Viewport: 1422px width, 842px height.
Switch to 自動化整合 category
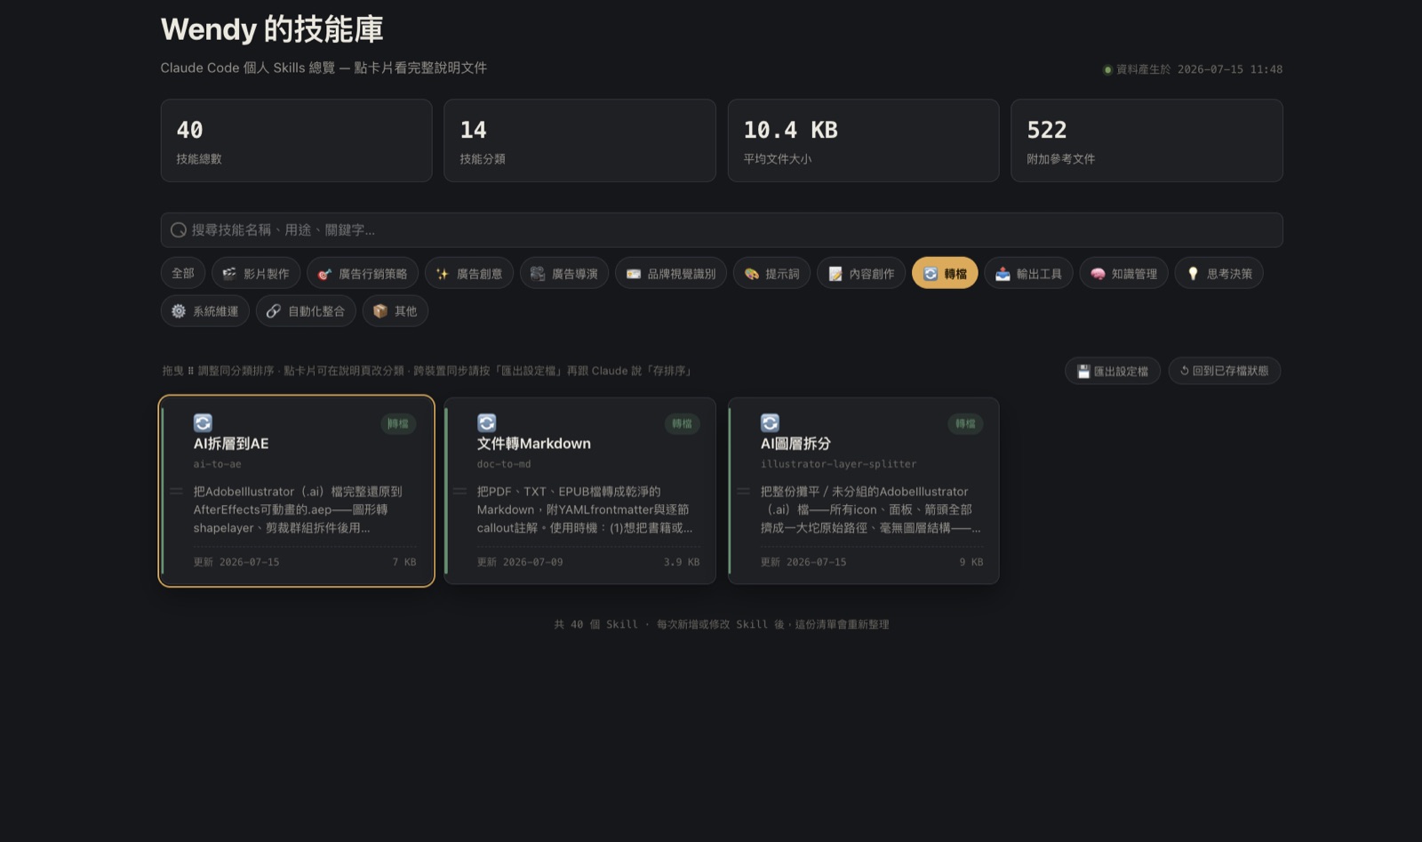pos(306,311)
